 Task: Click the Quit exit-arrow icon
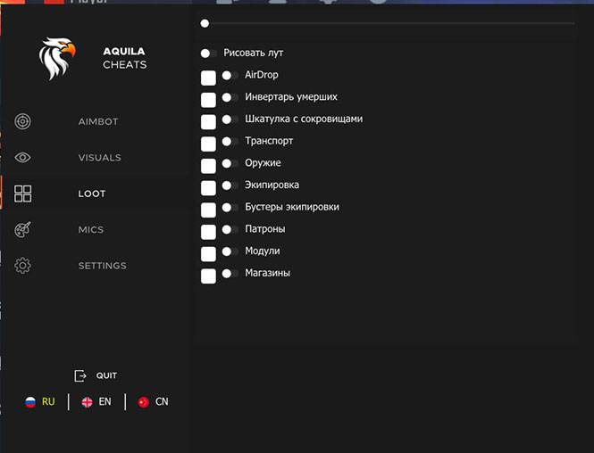(x=80, y=375)
